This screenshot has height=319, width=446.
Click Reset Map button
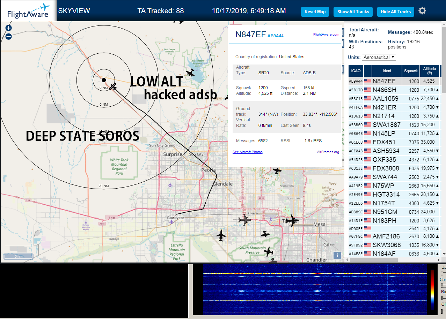pos(315,12)
